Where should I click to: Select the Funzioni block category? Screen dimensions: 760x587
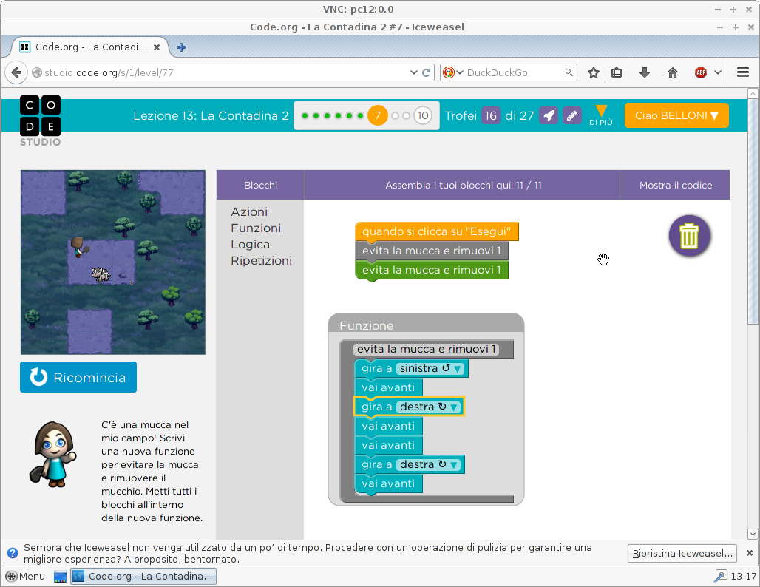[x=256, y=228]
